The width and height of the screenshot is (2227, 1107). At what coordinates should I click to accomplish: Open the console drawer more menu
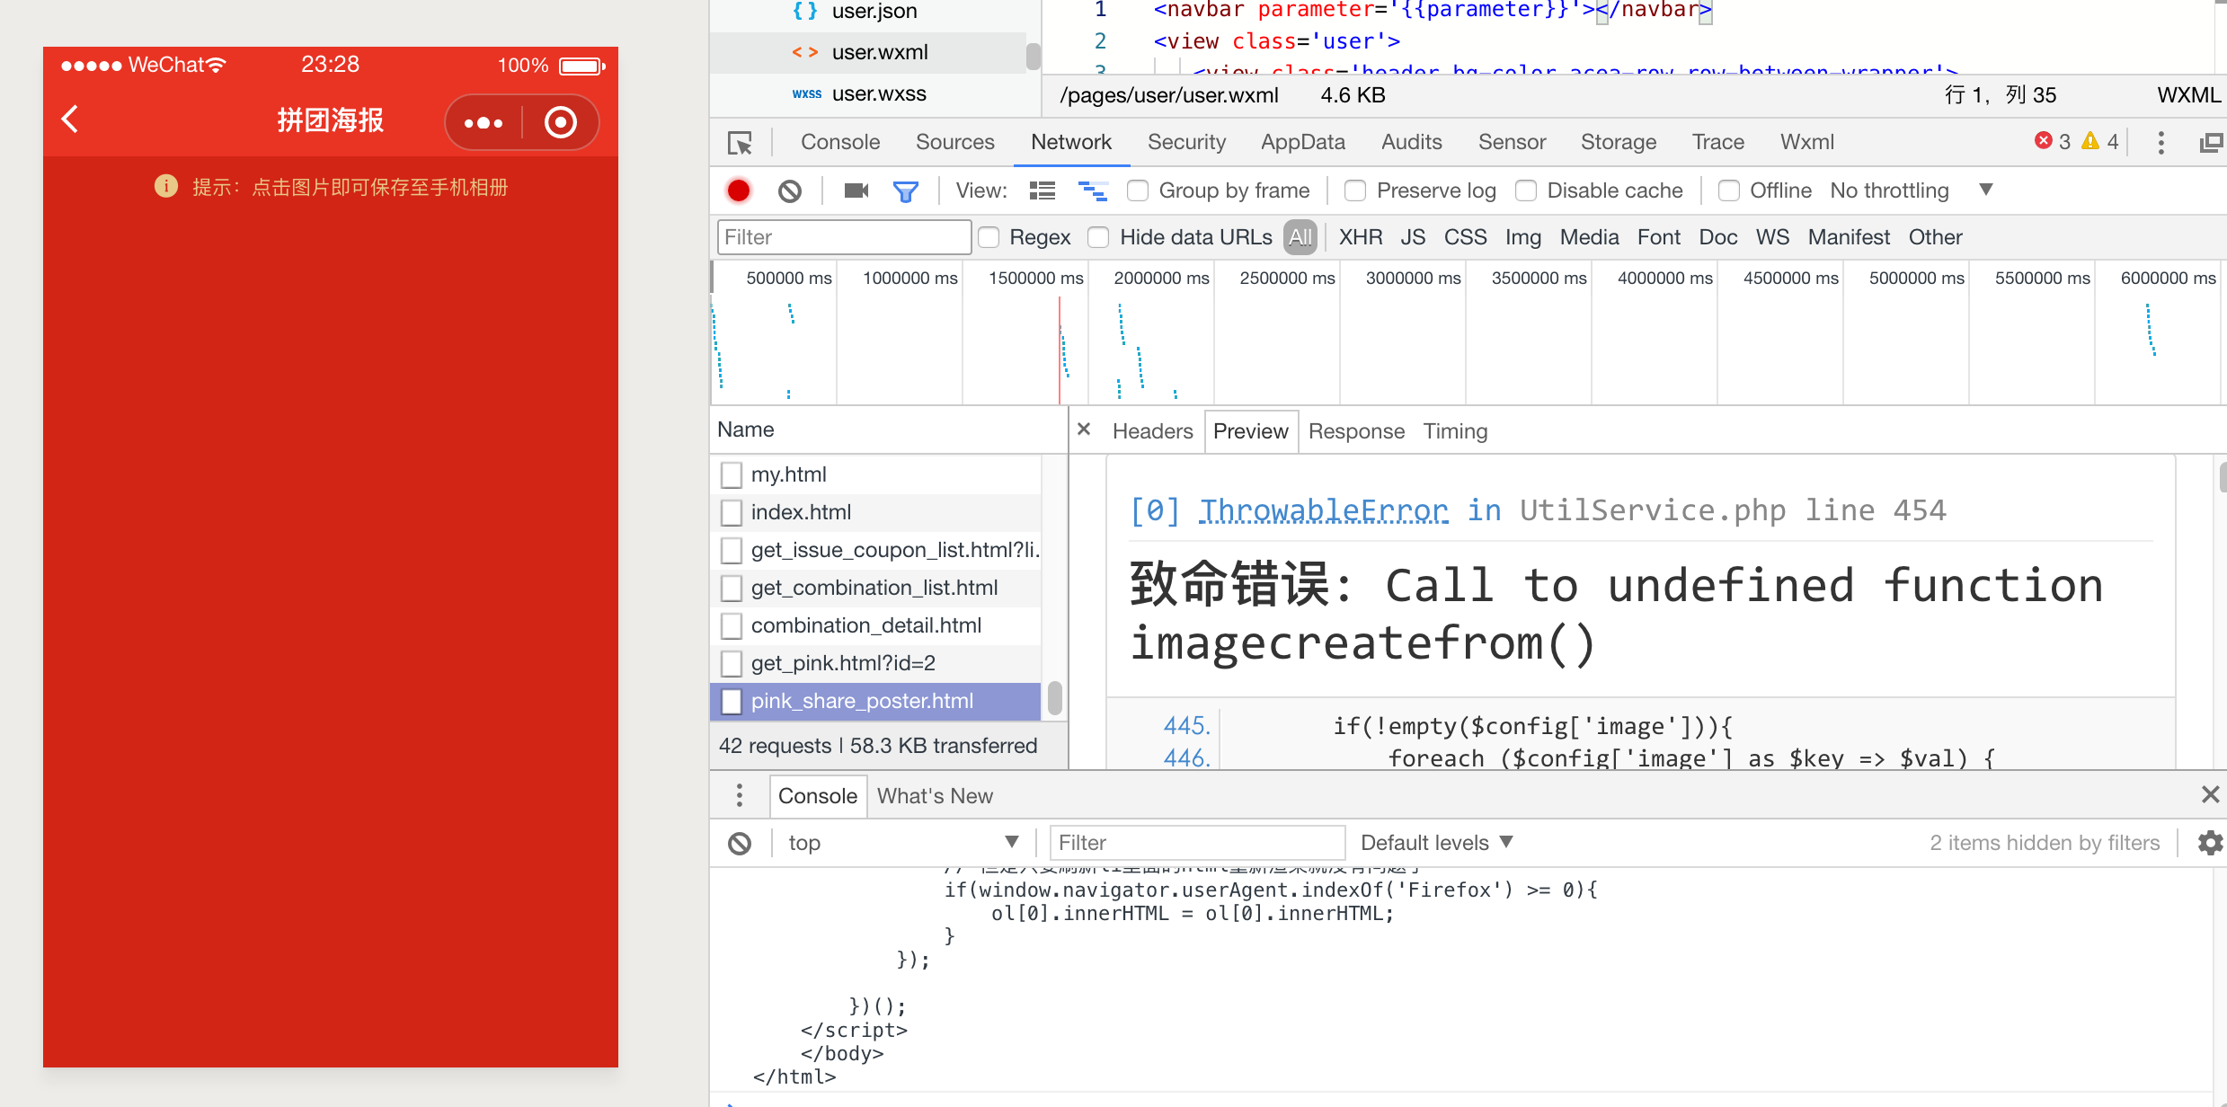tap(739, 795)
